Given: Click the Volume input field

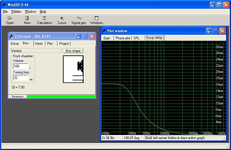Looking at the screenshot, I should (x=21, y=66).
